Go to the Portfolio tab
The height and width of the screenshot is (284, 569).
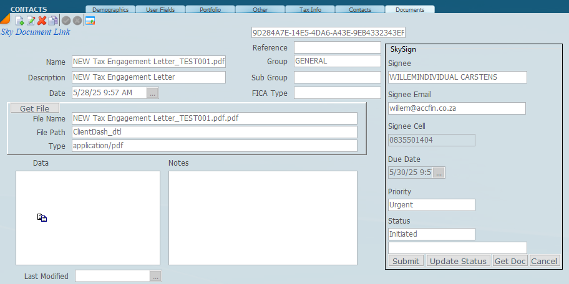pos(210,9)
